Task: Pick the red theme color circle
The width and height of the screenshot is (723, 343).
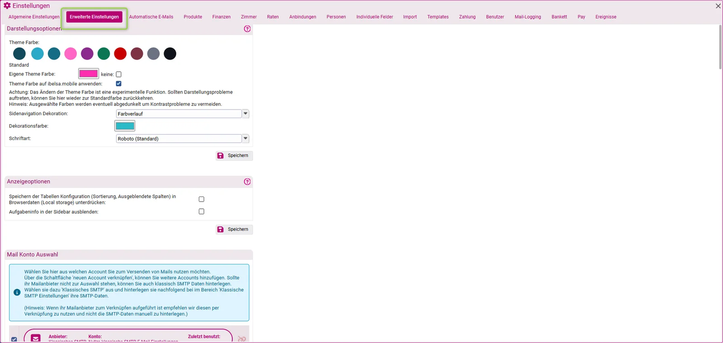Action: coord(120,54)
